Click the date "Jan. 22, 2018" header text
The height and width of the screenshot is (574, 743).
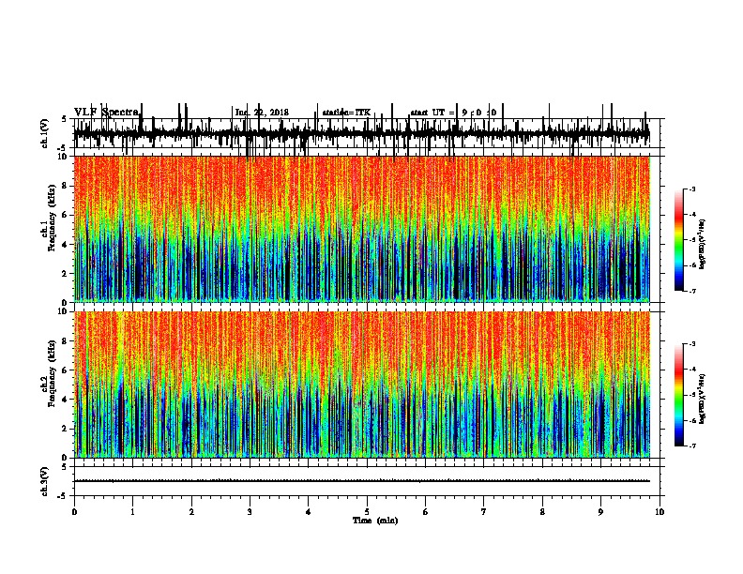click(262, 113)
